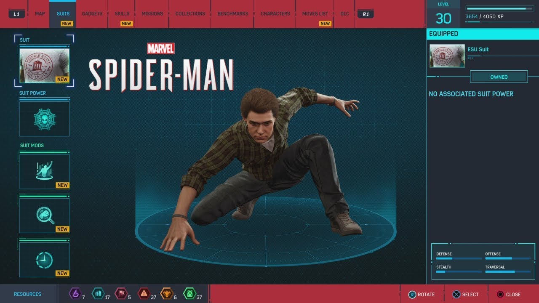Open the Moves List tab
Viewport: 539px width, 303px height.
[x=315, y=13]
